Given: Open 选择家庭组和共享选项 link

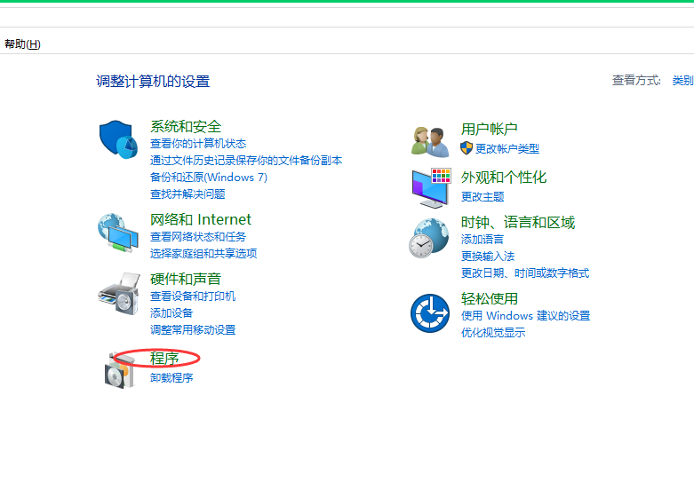Looking at the screenshot, I should (x=203, y=253).
